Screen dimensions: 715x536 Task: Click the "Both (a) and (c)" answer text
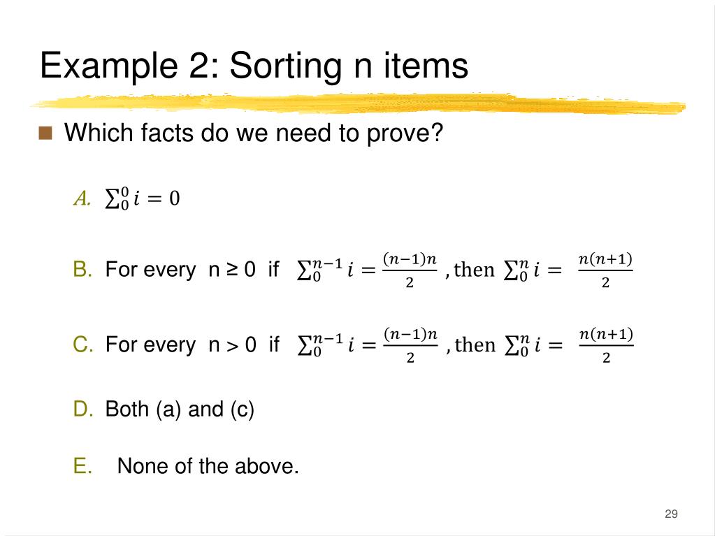(x=180, y=410)
